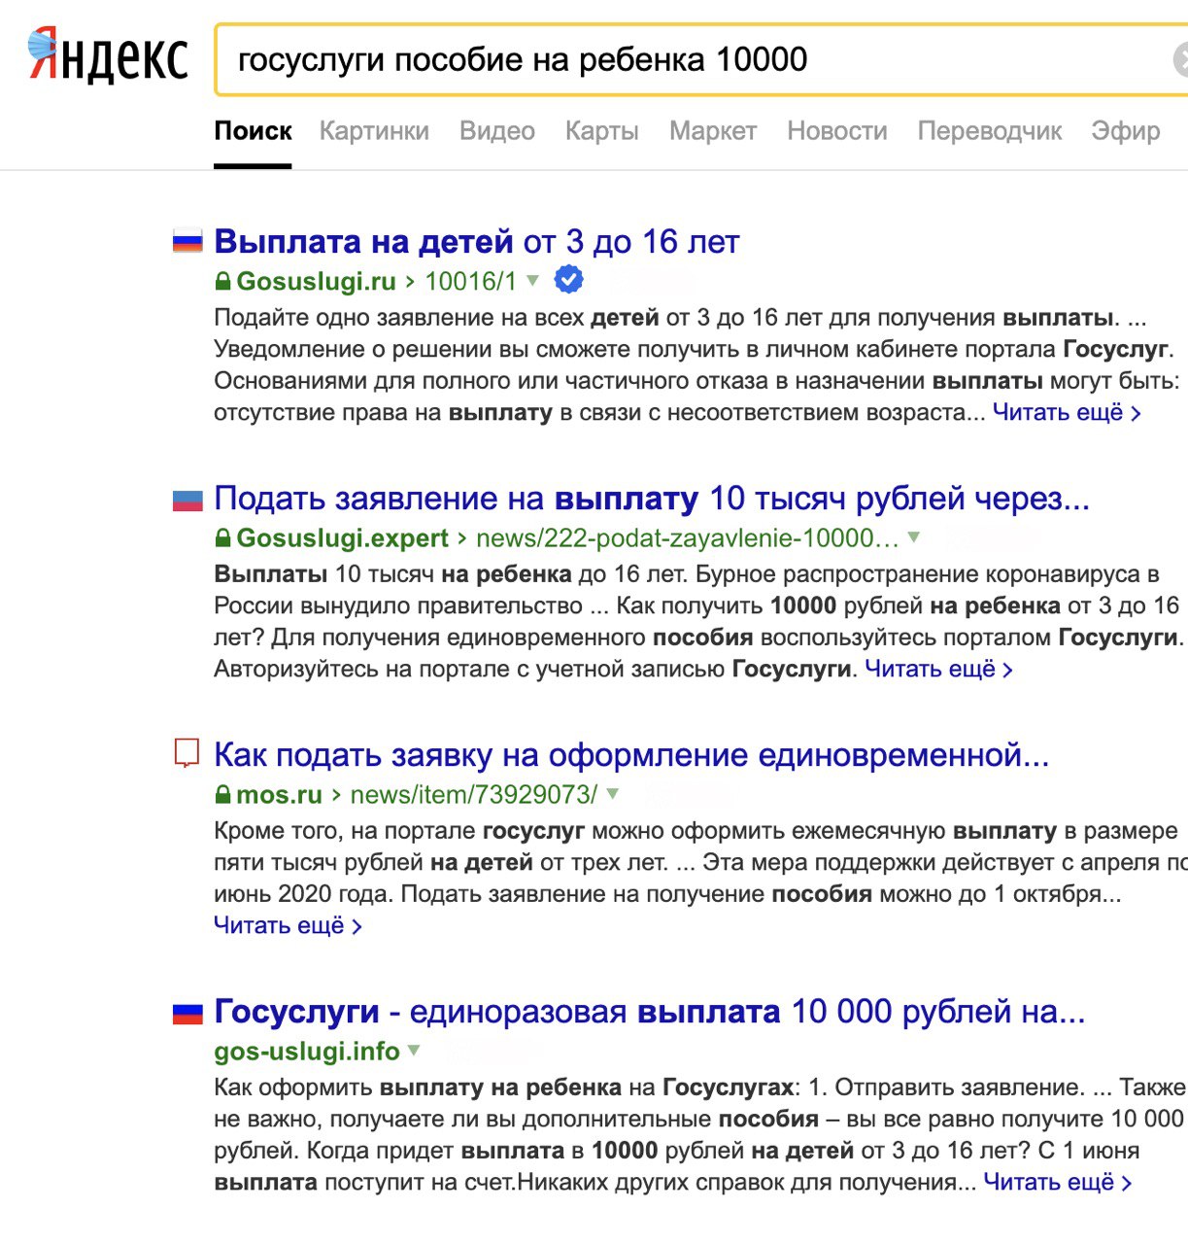
Task: Go to the Маркет tab
Action: tap(713, 131)
